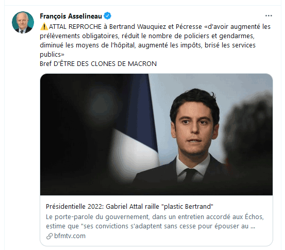Click the chain link icon beside bfmtv.com
Screen dimensions: 285x250
(x=49, y=236)
